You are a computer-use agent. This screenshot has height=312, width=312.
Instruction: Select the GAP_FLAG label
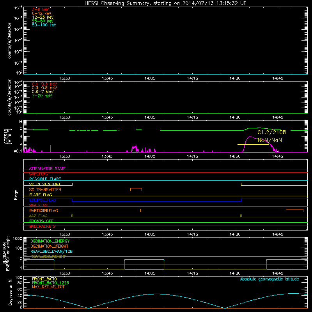[x=38, y=174]
